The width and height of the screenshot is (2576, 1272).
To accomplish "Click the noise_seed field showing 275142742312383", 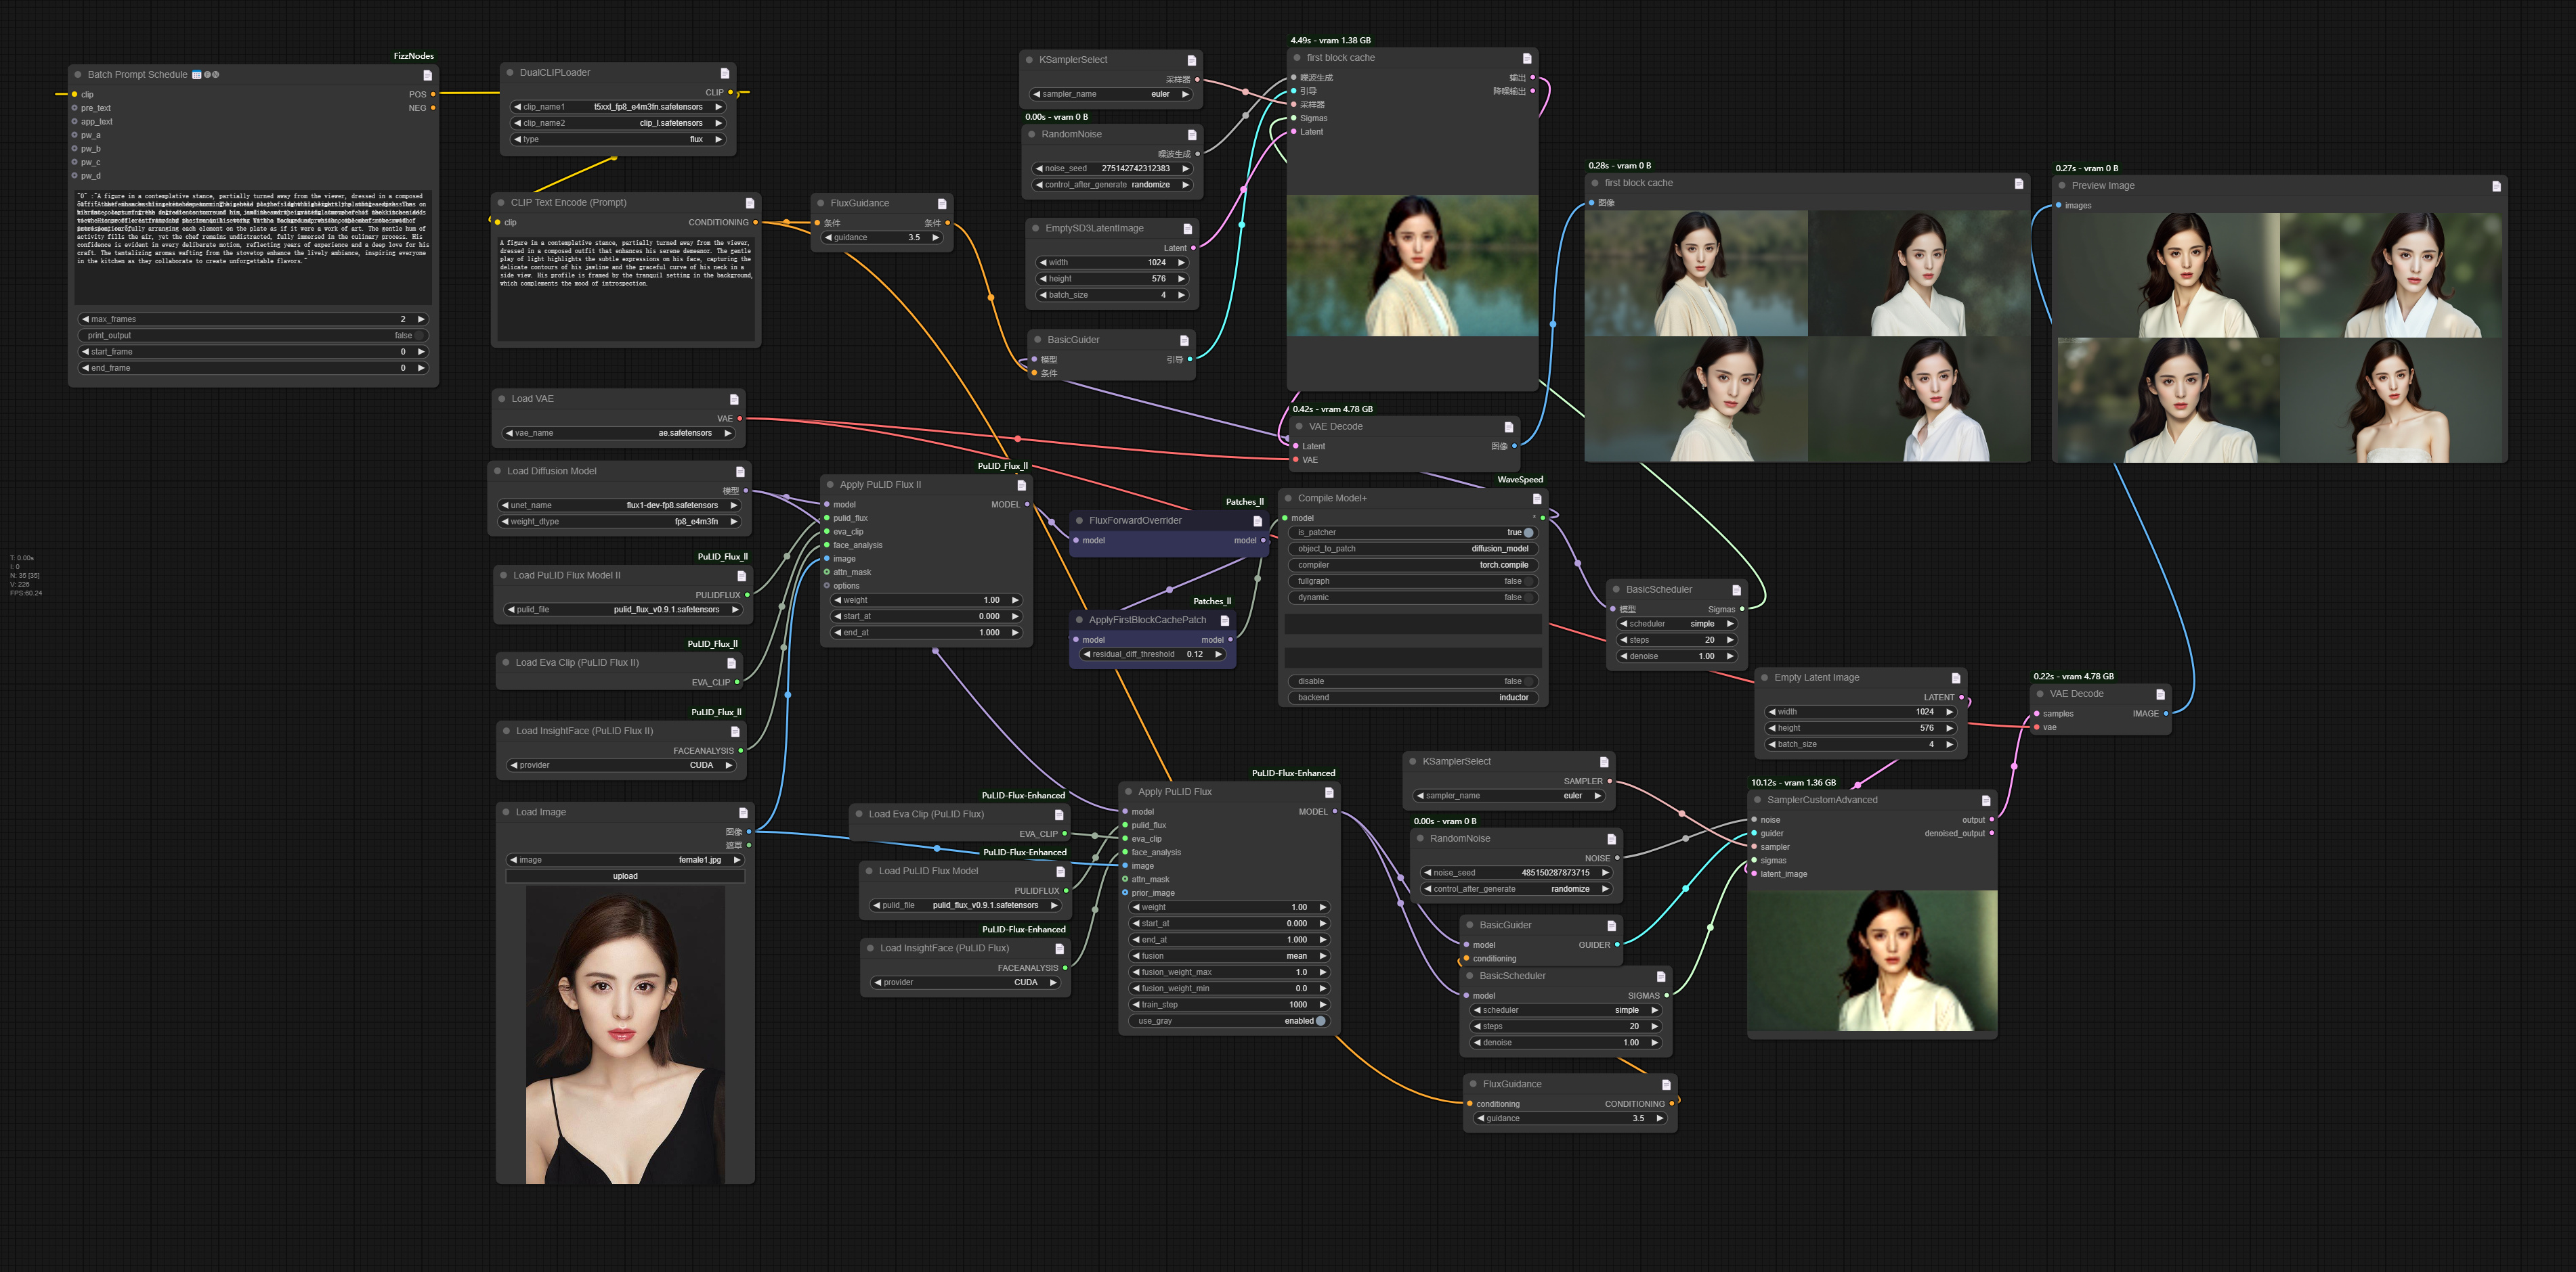I will 1113,169.
